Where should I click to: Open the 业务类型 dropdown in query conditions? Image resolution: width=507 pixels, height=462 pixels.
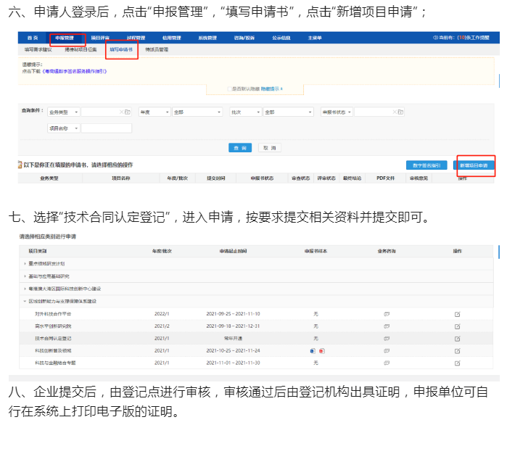(63, 112)
